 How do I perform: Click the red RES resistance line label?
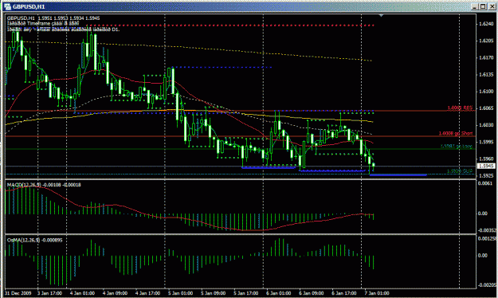[460, 108]
